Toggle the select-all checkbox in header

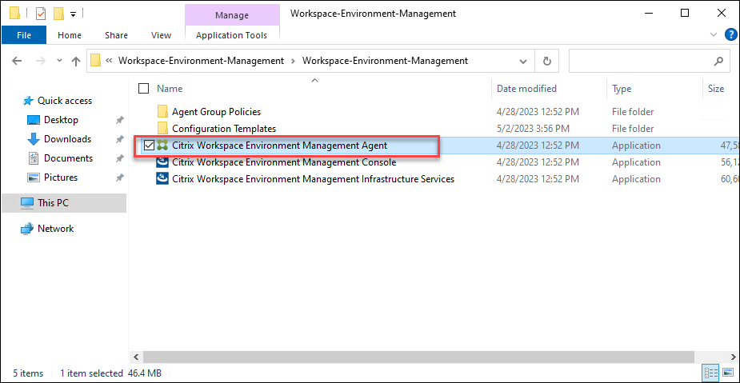coord(144,89)
